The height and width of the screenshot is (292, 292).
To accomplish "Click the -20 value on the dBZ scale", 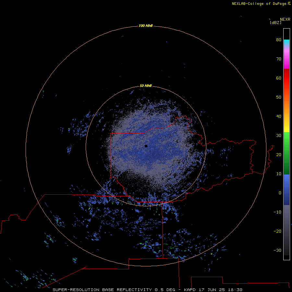I will [277, 231].
